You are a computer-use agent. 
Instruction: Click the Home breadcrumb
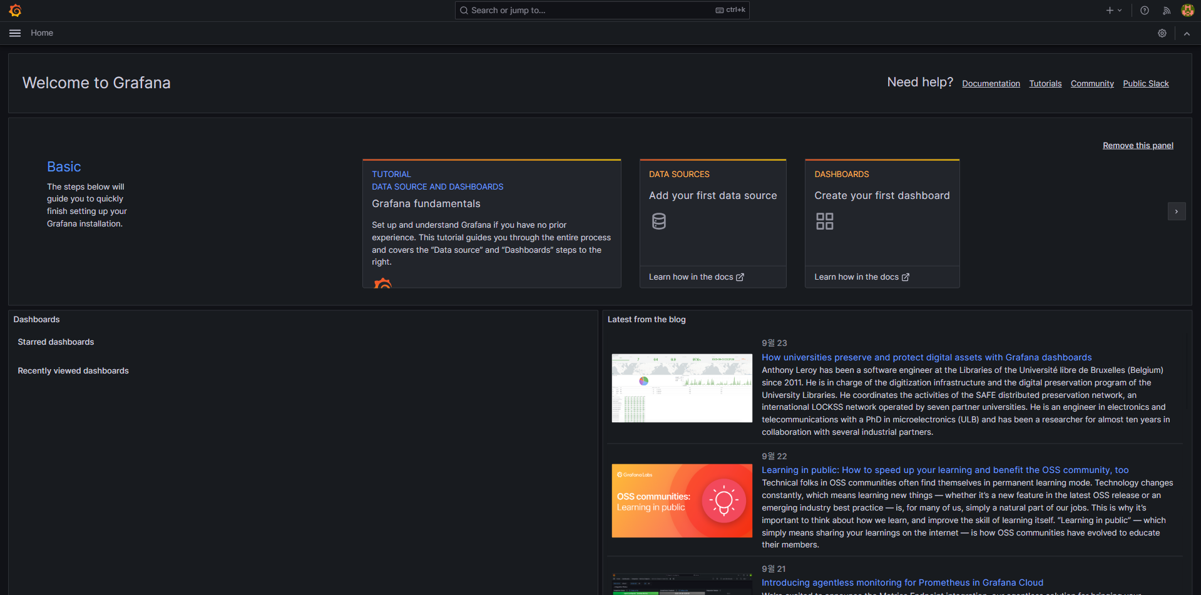coord(42,33)
